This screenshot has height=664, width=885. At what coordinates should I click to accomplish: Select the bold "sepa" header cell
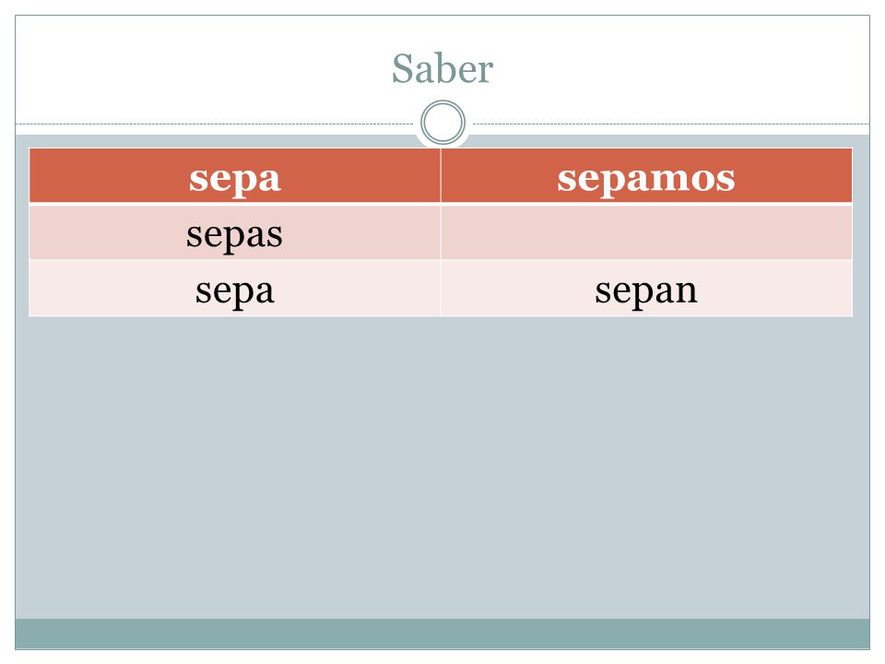tap(235, 175)
